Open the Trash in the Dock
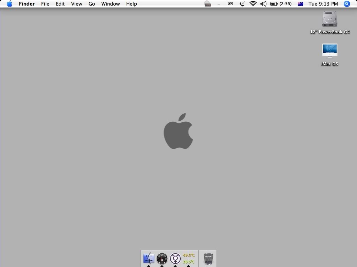Screen dimensions: 357x267 [x=208, y=259]
